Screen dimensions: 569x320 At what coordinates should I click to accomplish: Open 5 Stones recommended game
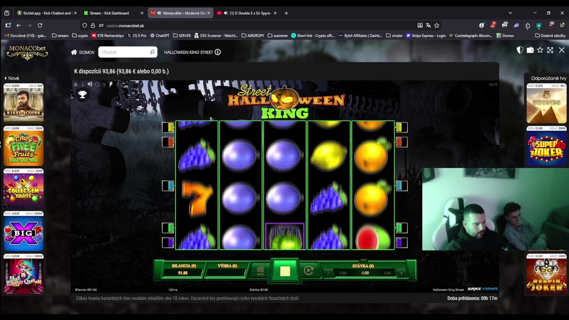[x=546, y=104]
